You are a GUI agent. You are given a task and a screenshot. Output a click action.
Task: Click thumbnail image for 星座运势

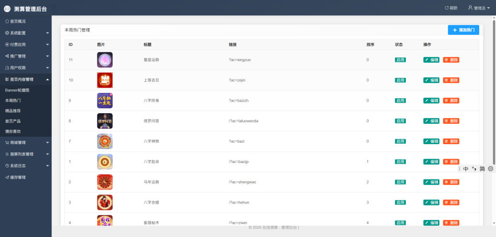click(x=105, y=60)
